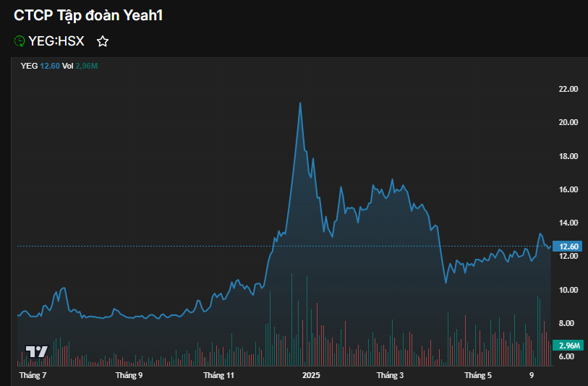The image size is (588, 386).
Task: Click the favorite star icon beside YEG:HSX
Action: [103, 41]
